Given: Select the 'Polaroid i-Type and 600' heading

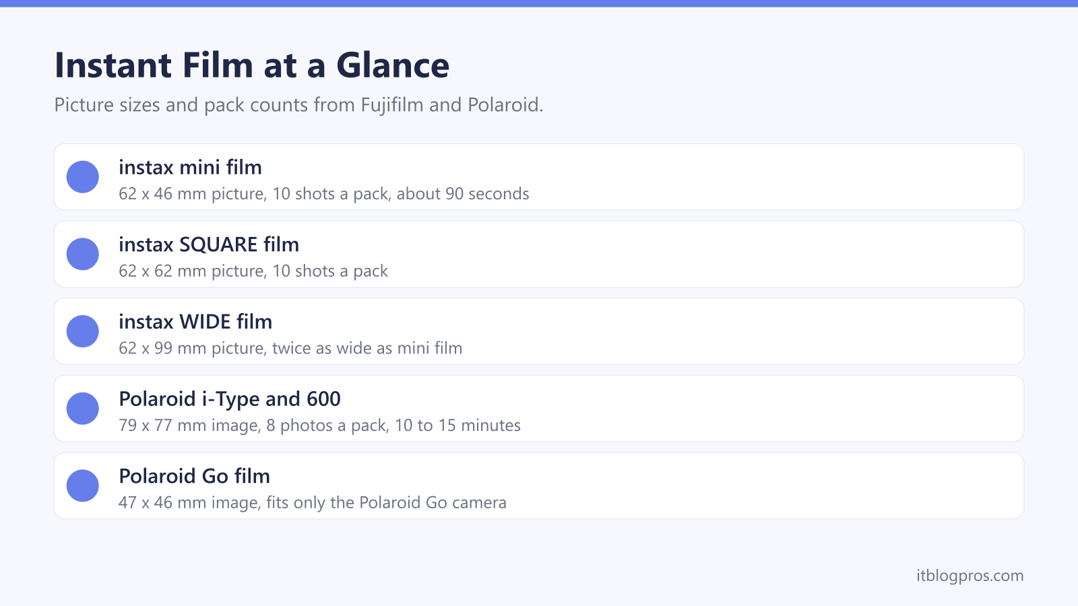Looking at the screenshot, I should (230, 399).
